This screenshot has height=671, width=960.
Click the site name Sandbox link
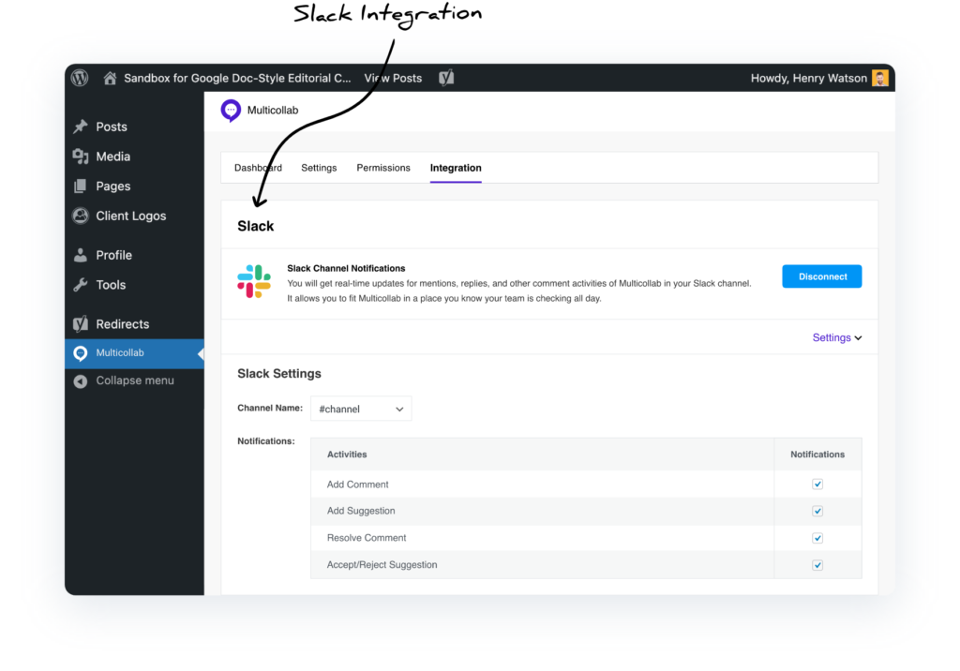click(x=237, y=78)
